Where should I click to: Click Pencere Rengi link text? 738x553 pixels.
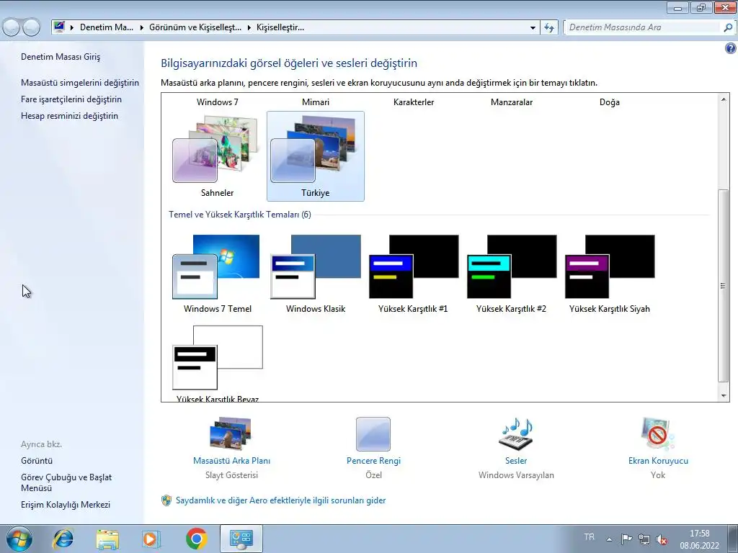coord(373,461)
